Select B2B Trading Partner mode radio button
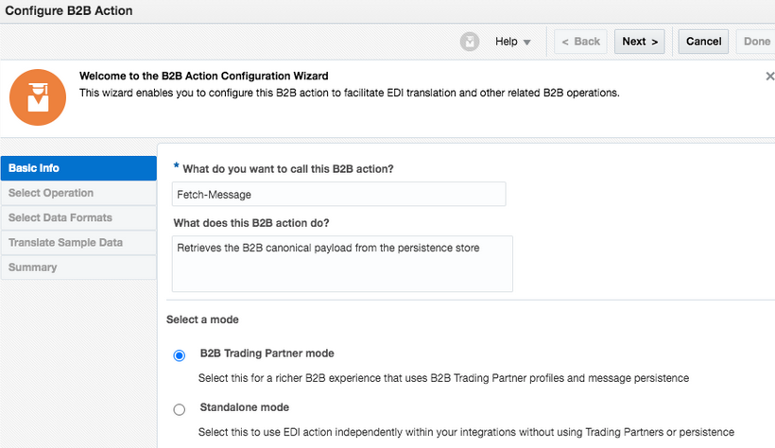775x448 pixels. [180, 355]
